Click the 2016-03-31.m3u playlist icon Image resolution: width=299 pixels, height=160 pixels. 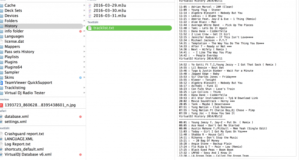90,16
